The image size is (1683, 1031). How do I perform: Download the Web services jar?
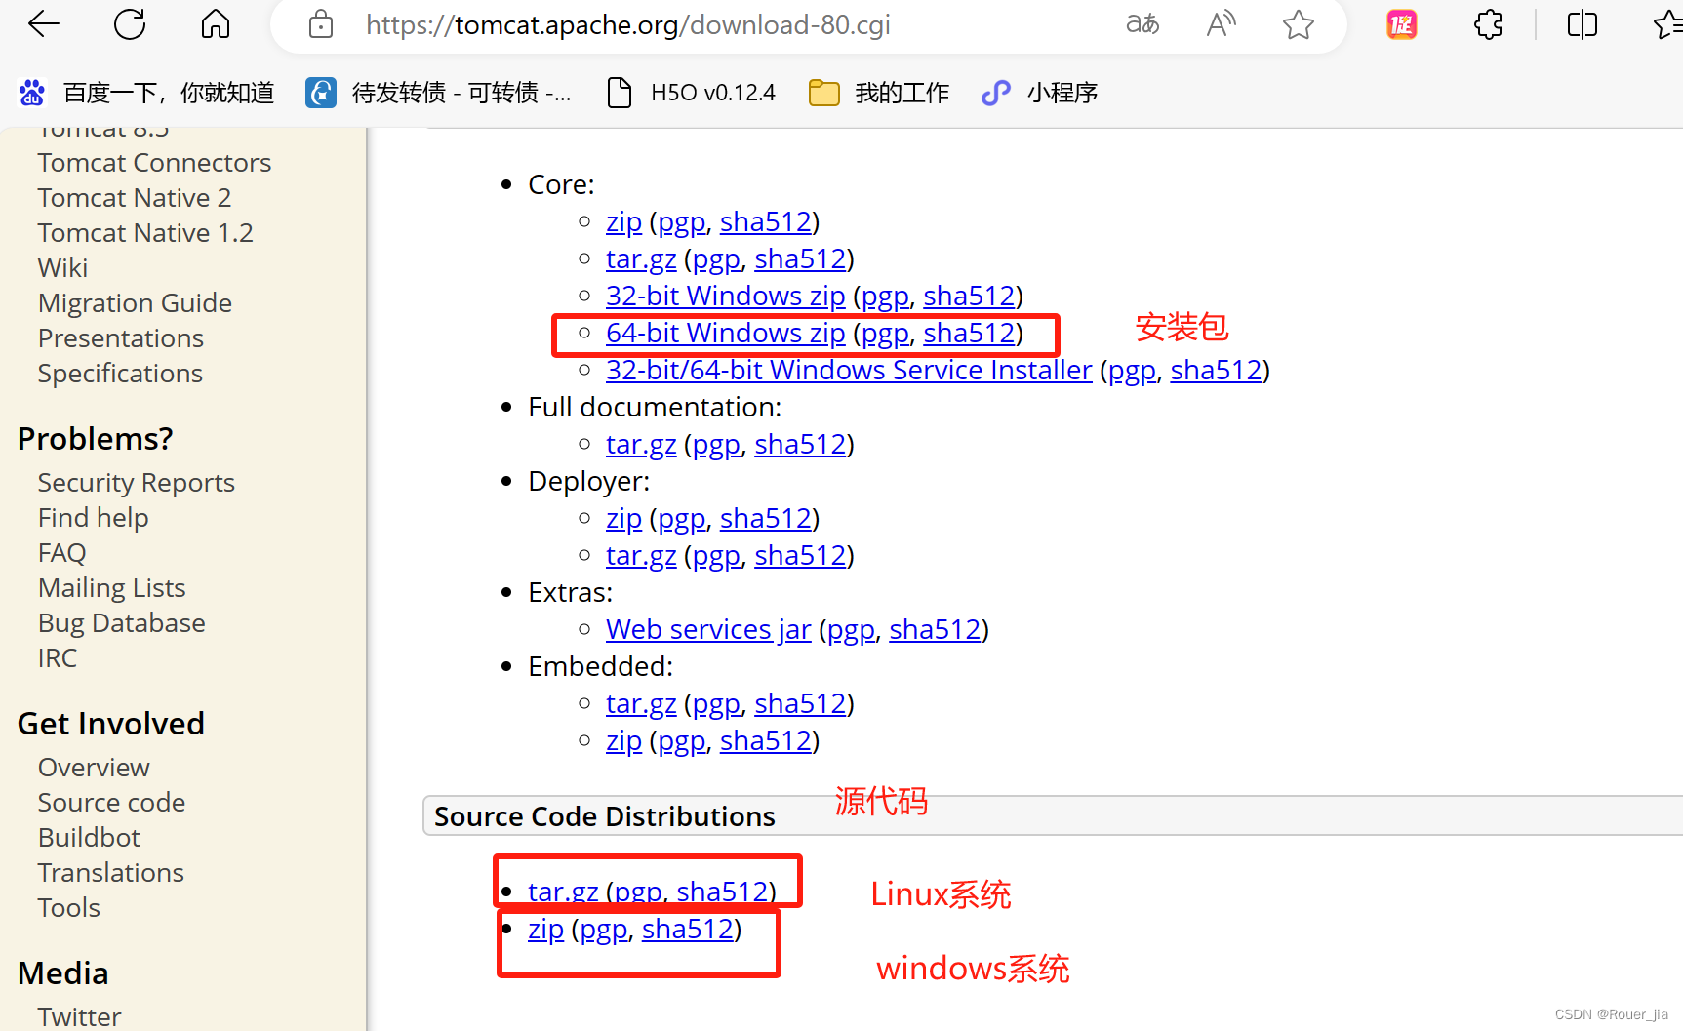click(x=708, y=630)
